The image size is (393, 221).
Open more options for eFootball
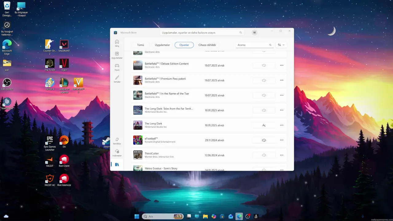pos(282,140)
